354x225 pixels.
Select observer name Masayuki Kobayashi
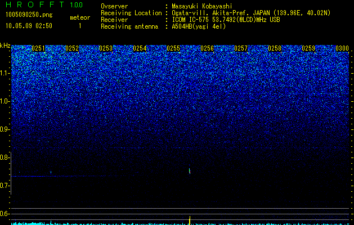202,6
